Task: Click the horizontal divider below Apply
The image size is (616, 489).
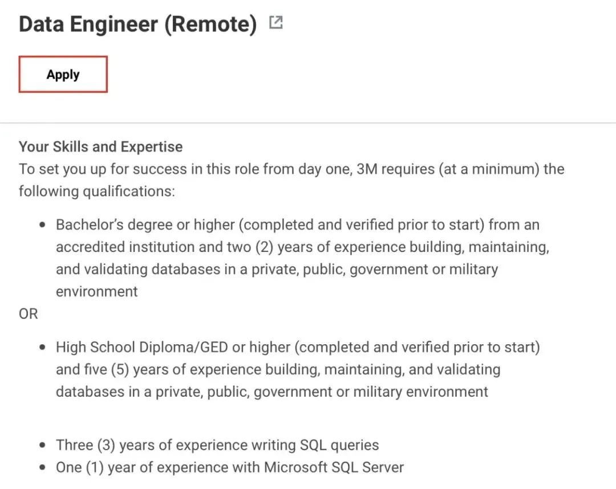Action: pyautogui.click(x=308, y=123)
